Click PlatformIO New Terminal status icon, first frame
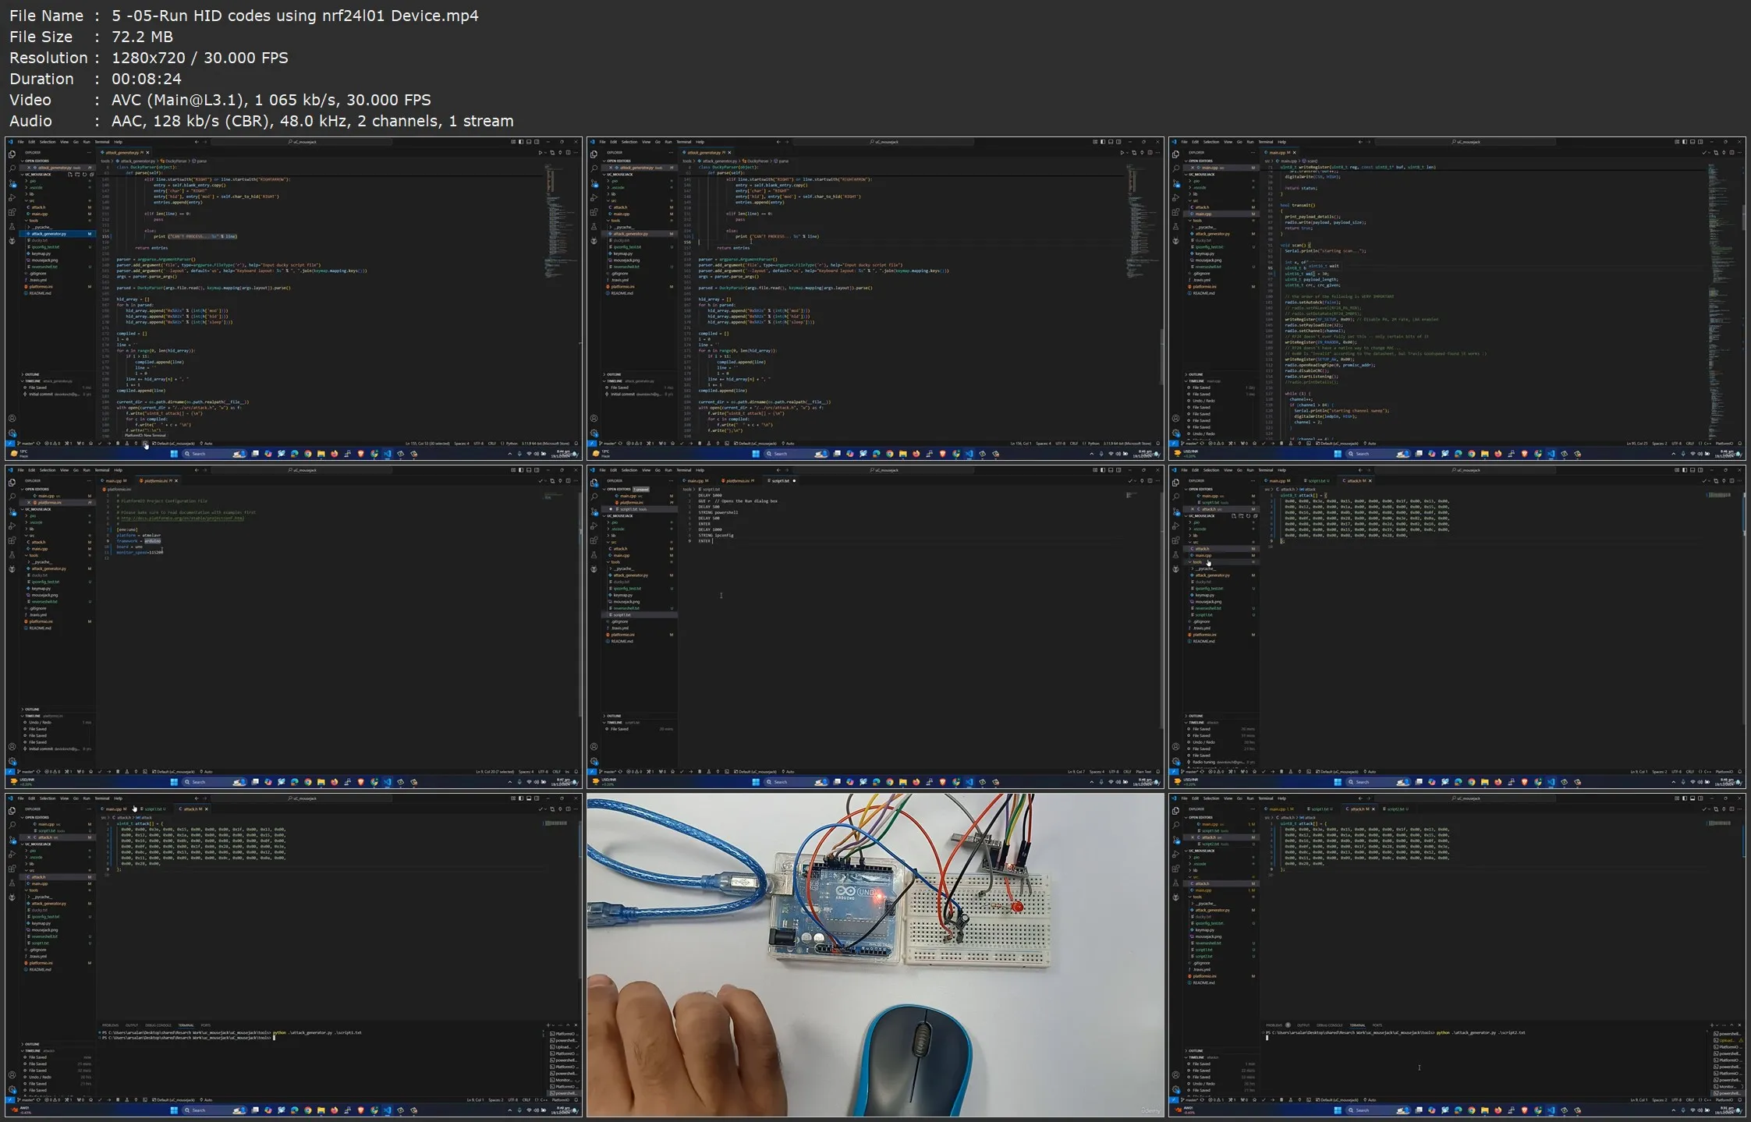This screenshot has height=1122, width=1751. 145,443
